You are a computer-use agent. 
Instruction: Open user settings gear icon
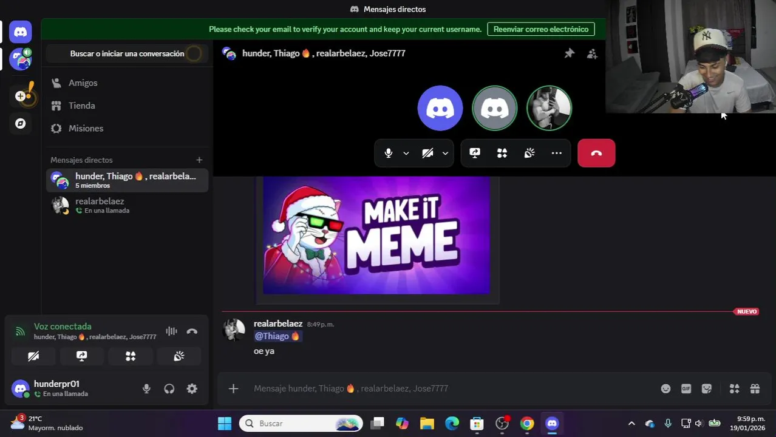[x=192, y=389]
